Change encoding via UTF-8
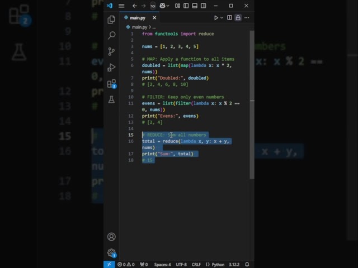The image size is (358, 268). point(181,264)
